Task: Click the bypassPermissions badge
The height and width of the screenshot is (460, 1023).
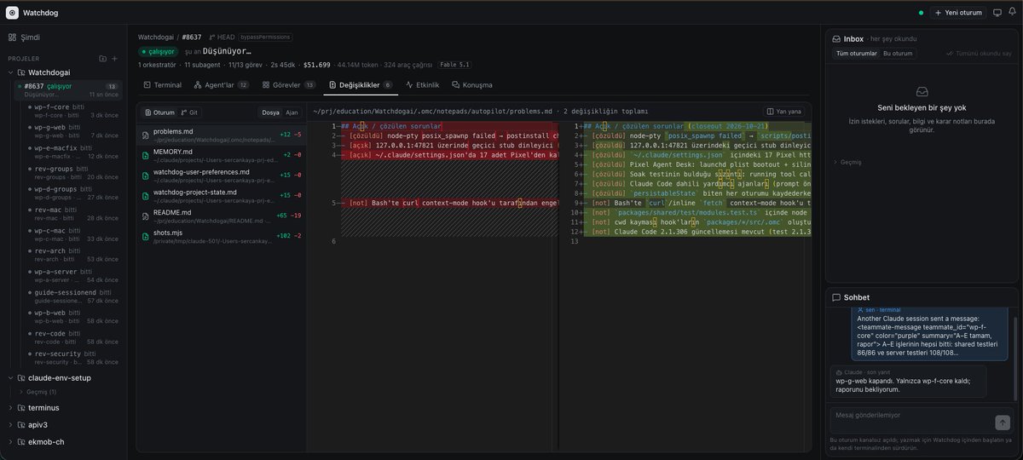Action: click(265, 37)
